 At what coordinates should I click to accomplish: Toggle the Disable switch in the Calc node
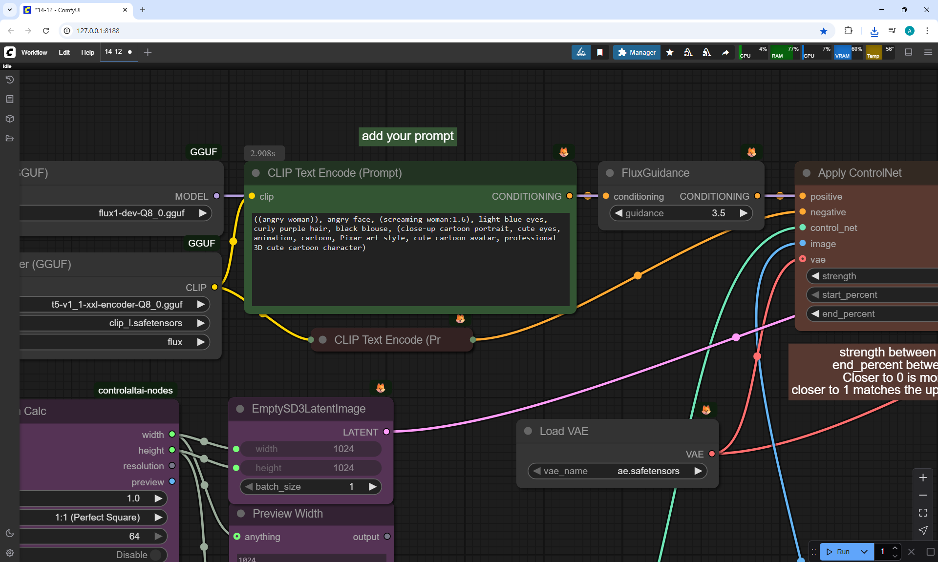point(156,555)
